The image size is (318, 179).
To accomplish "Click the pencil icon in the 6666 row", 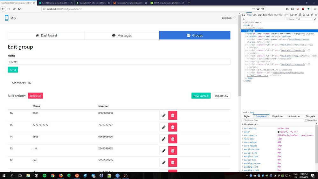I will pyautogui.click(x=164, y=139).
